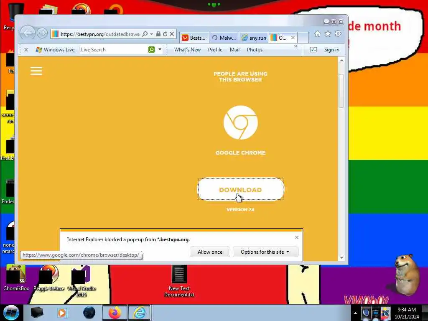Select the ChomikBox desktop icon
Viewport: 428px width, 321px height.
point(16,278)
